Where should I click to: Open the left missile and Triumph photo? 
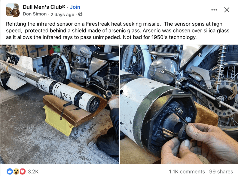(60, 104)
